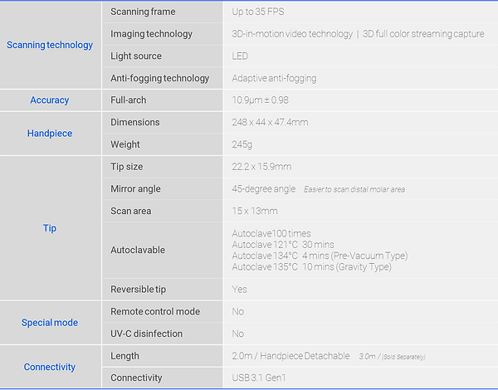The height and width of the screenshot is (390, 498).
Task: Click the Imaging technology label
Action: coord(152,34)
